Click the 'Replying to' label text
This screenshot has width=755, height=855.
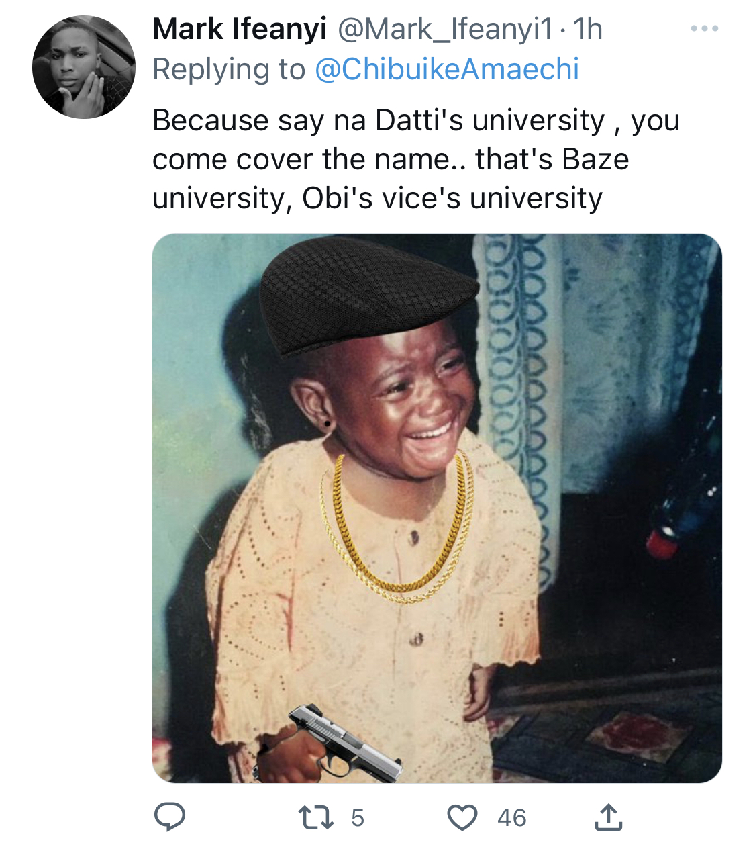coord(229,69)
